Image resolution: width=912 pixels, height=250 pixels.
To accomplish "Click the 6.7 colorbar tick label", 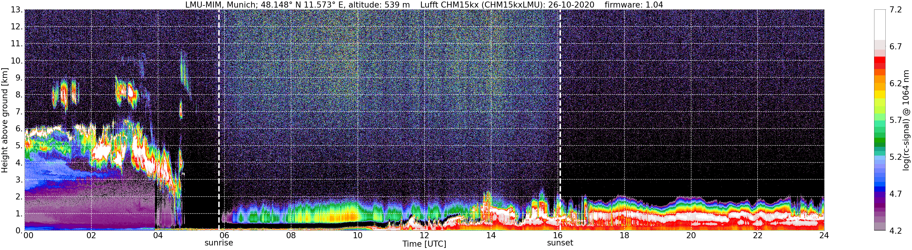I will [x=895, y=46].
